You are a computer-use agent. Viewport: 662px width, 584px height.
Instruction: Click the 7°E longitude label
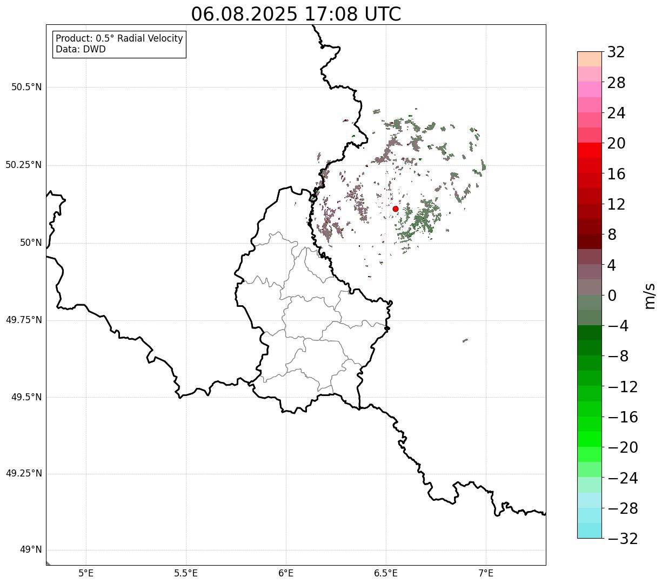coord(486,573)
